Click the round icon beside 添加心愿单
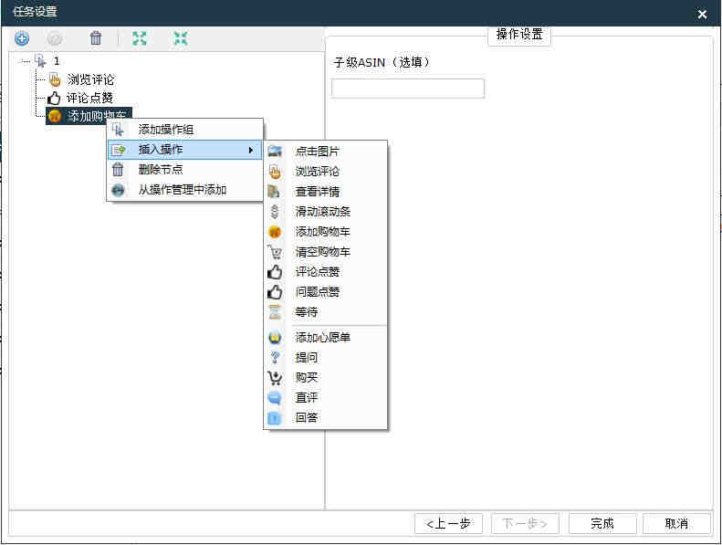Screen dimensions: 722x545 point(275,338)
